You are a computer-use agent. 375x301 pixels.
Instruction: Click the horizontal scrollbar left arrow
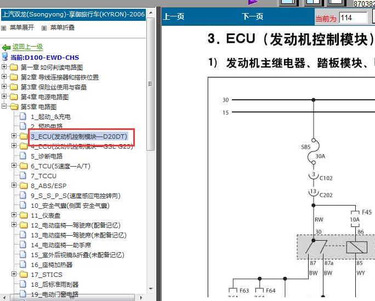pyautogui.click(x=4, y=298)
